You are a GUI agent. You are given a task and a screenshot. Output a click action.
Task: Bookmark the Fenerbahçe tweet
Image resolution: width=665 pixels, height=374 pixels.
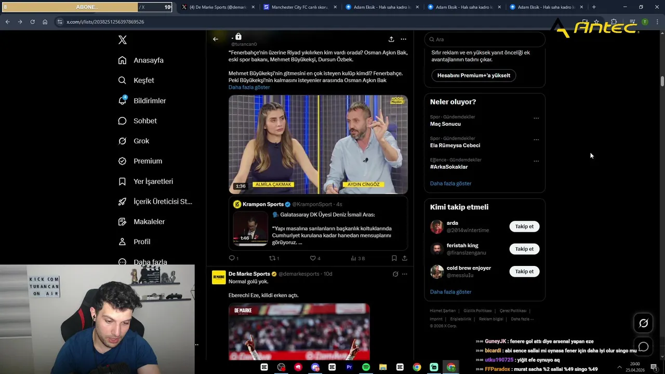point(394,258)
